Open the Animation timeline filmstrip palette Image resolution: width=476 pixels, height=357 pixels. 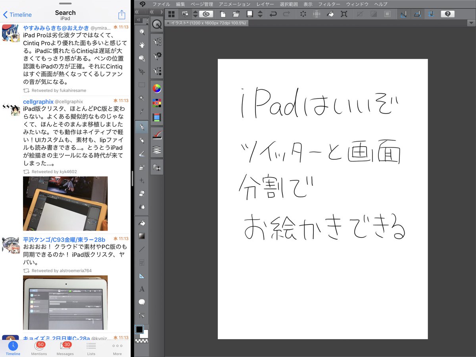tap(157, 117)
